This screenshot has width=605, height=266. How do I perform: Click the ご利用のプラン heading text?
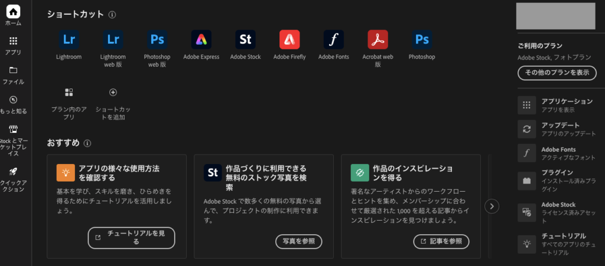click(540, 46)
